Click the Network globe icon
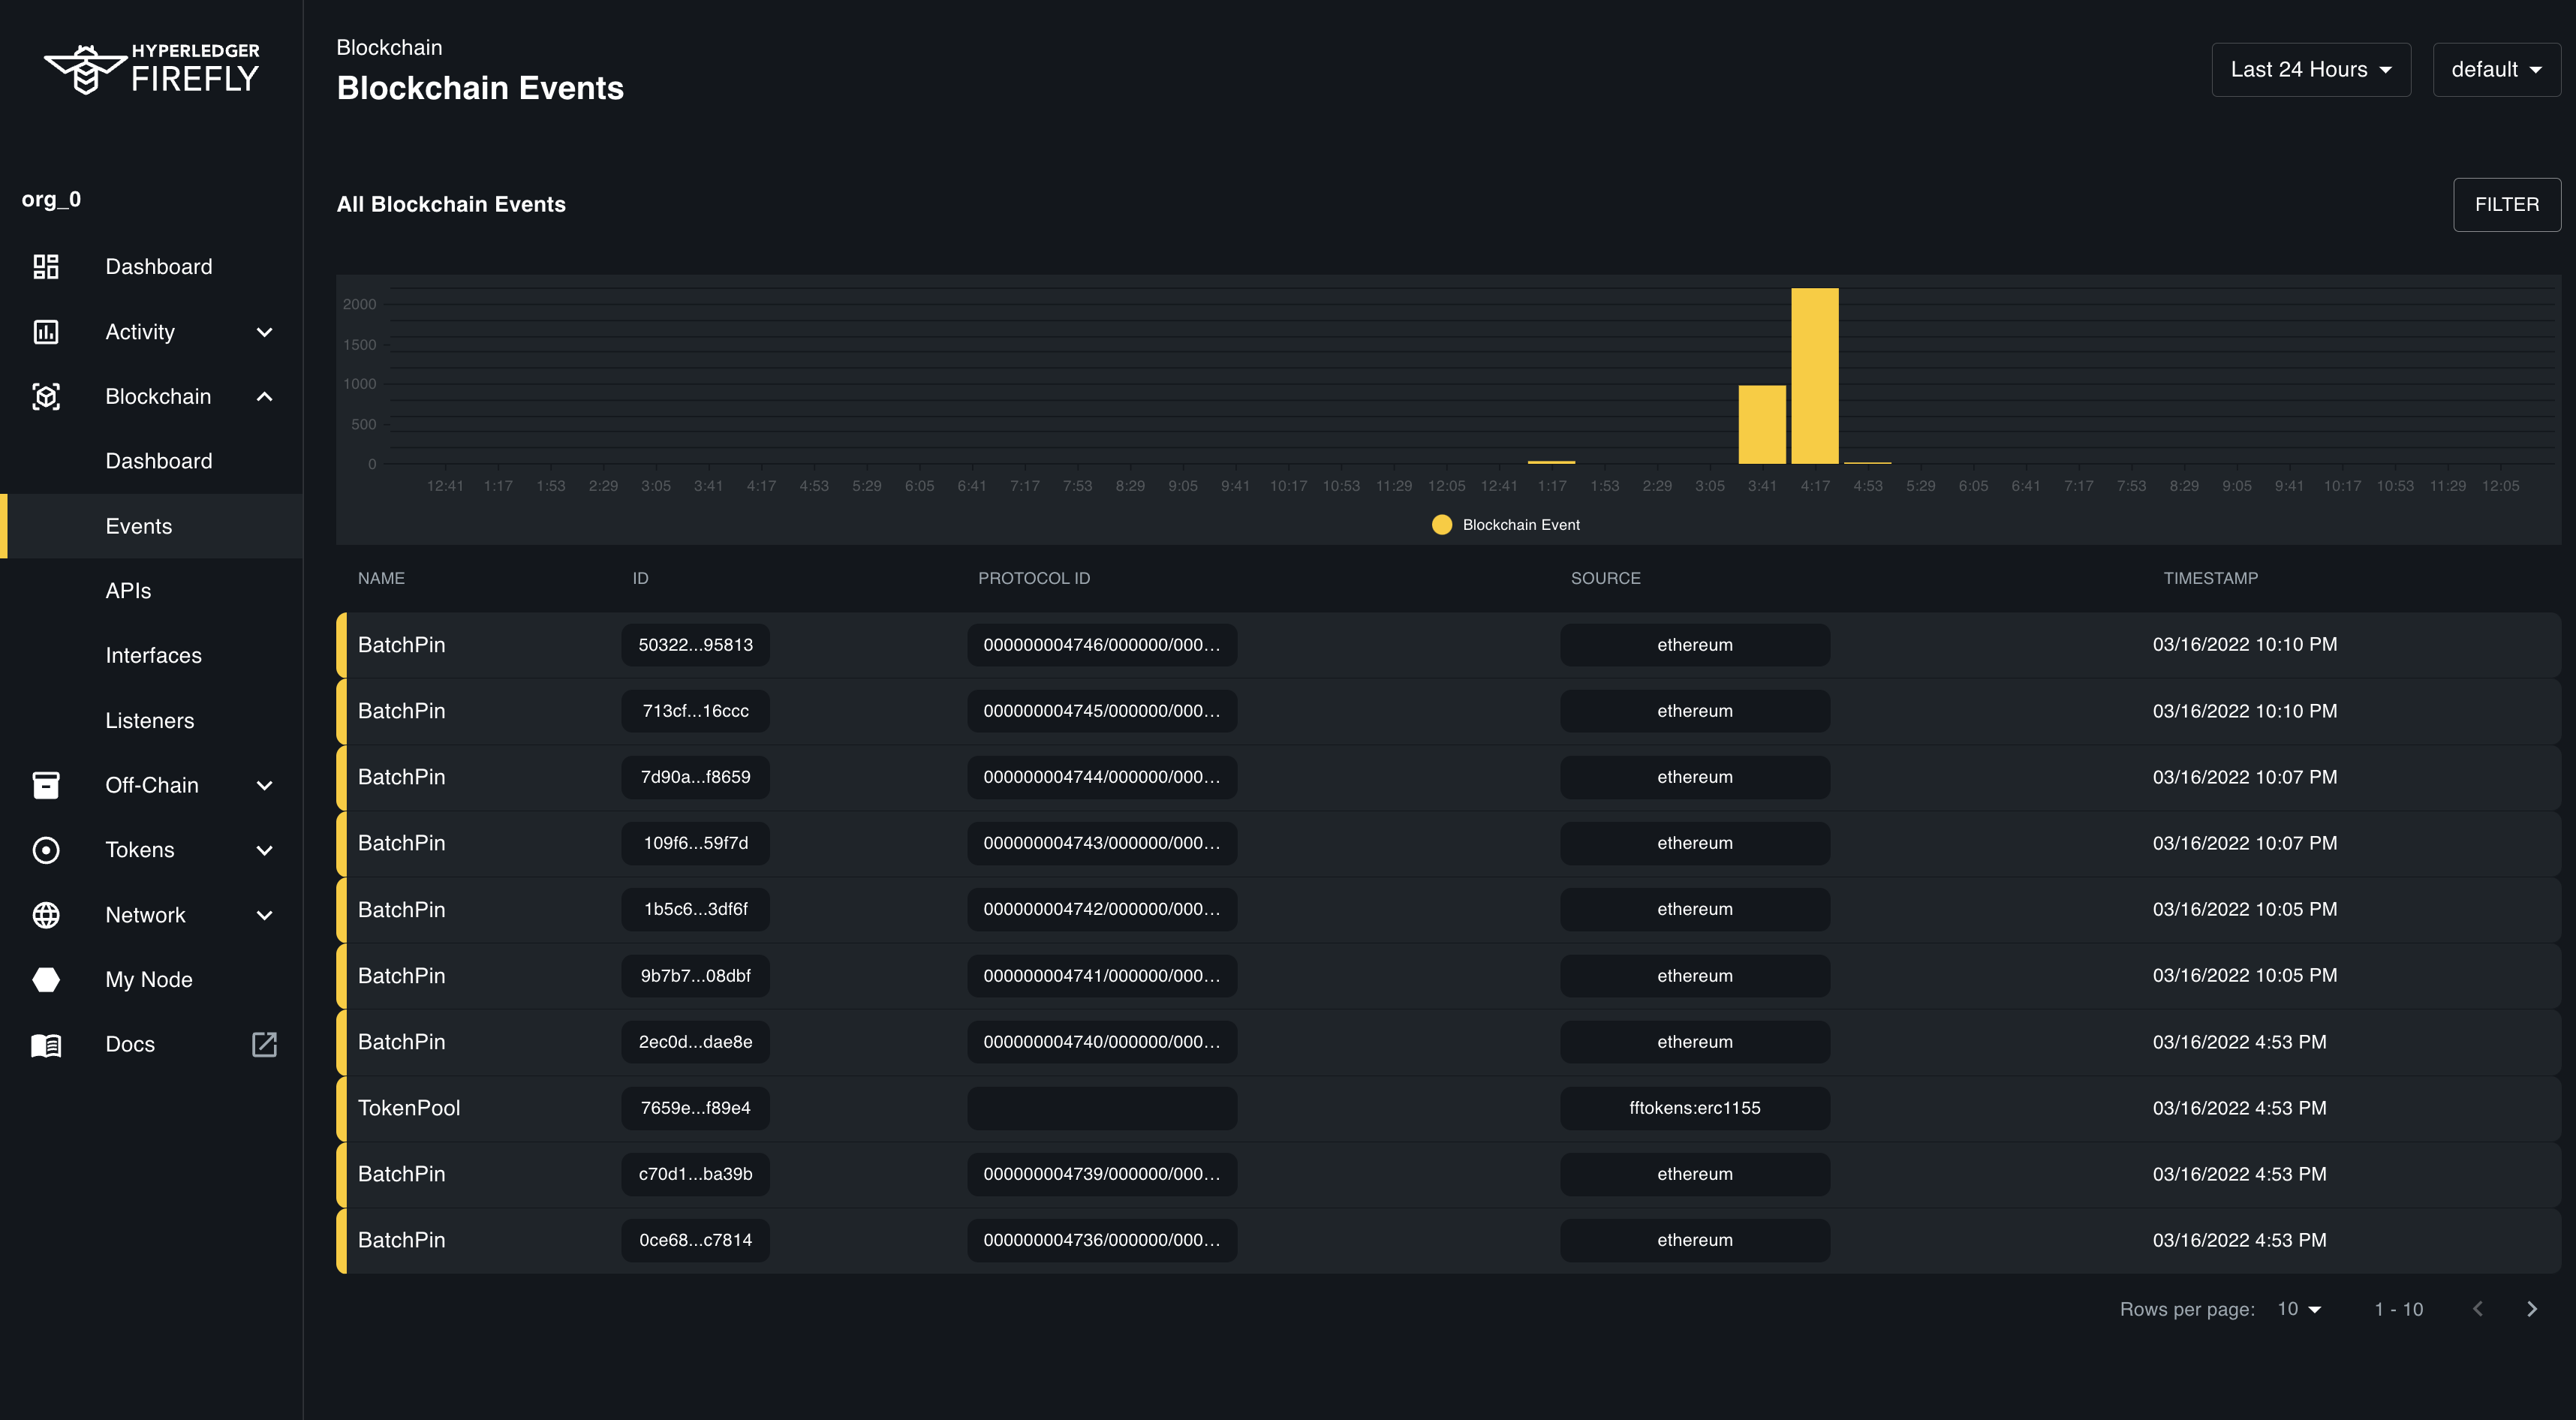 coord(46,914)
